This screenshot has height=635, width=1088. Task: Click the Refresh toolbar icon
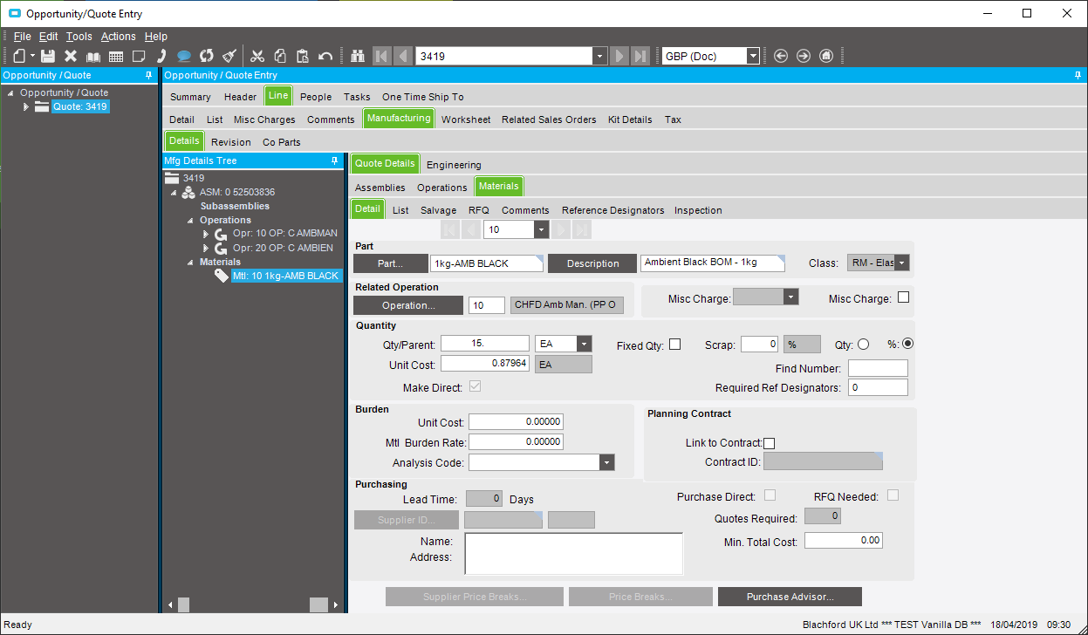[207, 56]
